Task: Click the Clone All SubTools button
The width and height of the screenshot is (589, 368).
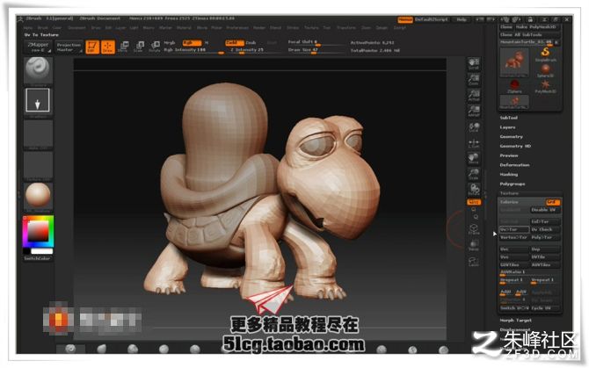Action: click(x=529, y=34)
